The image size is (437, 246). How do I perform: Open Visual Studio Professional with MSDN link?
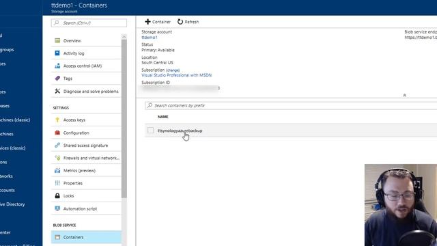pos(176,75)
